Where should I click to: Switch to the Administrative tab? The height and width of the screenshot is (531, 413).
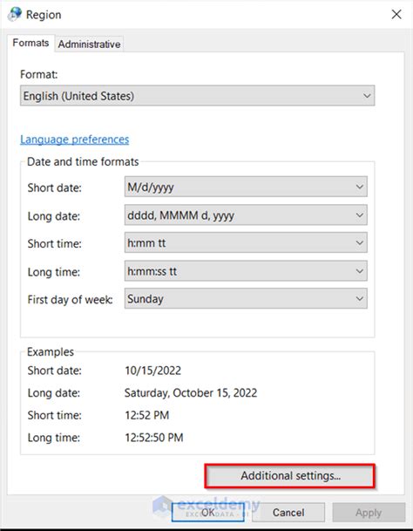(89, 44)
